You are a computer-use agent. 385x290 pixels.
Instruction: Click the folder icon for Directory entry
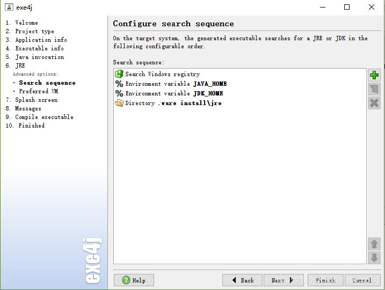pyautogui.click(x=119, y=103)
